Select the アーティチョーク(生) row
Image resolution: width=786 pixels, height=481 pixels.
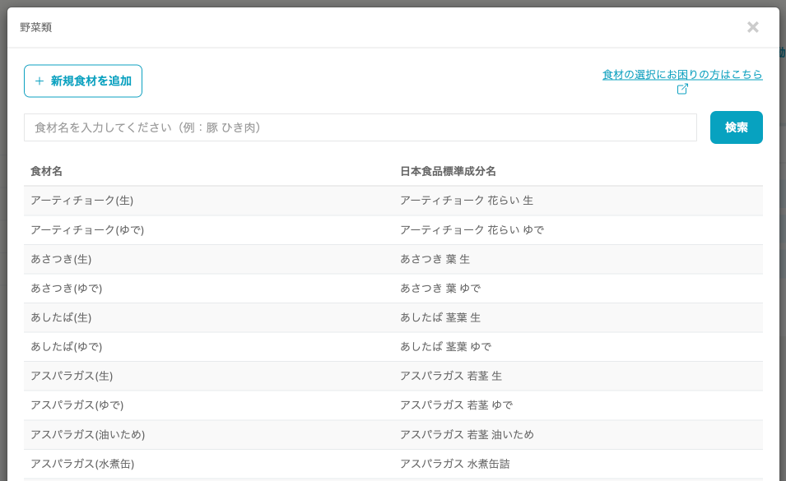tap(81, 201)
